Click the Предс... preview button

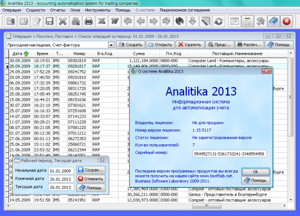point(220,44)
